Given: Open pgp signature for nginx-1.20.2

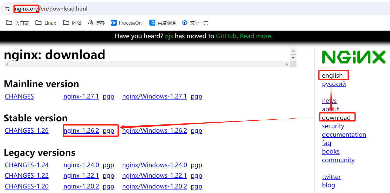Looking at the screenshot, I should tap(108, 186).
